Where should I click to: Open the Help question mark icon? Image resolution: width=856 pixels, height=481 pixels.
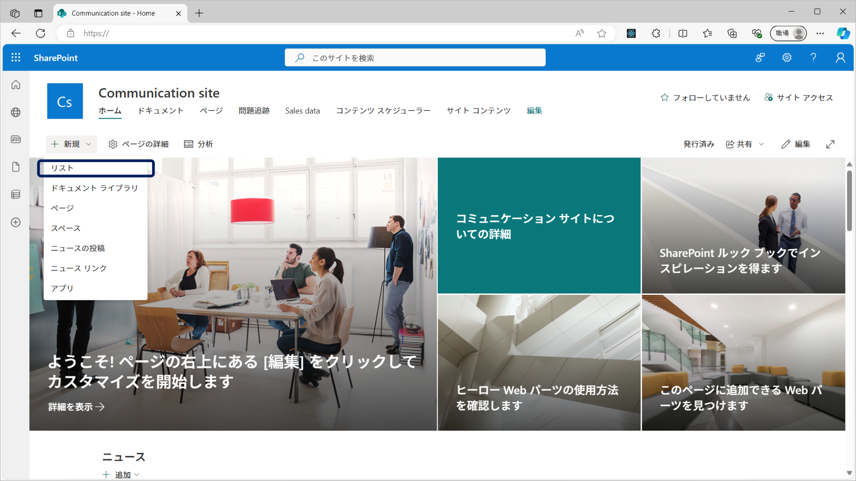coord(814,57)
